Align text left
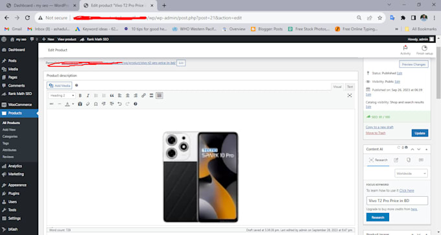Viewport: 441px width, 235px height. (x=120, y=95)
